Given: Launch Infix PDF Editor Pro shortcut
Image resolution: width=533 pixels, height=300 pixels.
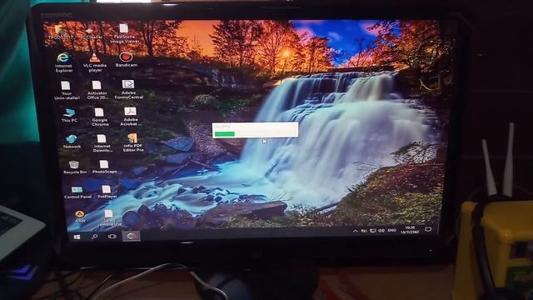Looking at the screenshot, I should click(133, 142).
